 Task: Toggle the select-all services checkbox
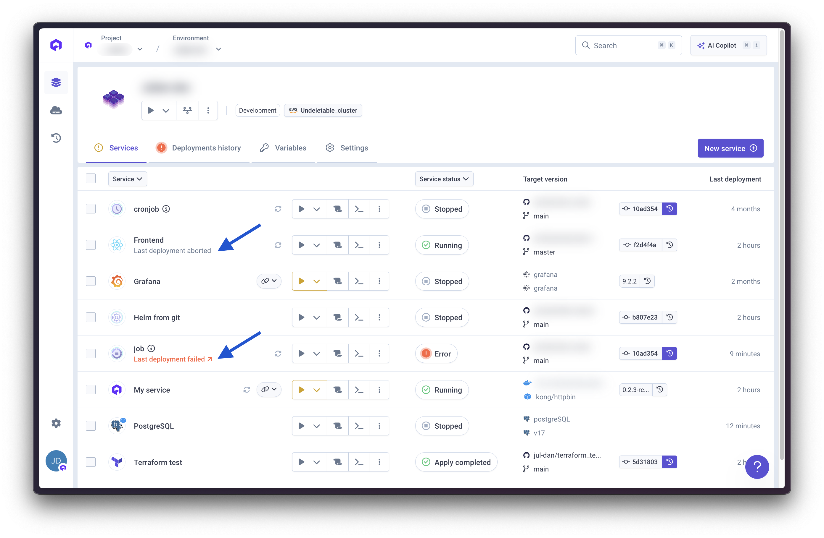[91, 179]
